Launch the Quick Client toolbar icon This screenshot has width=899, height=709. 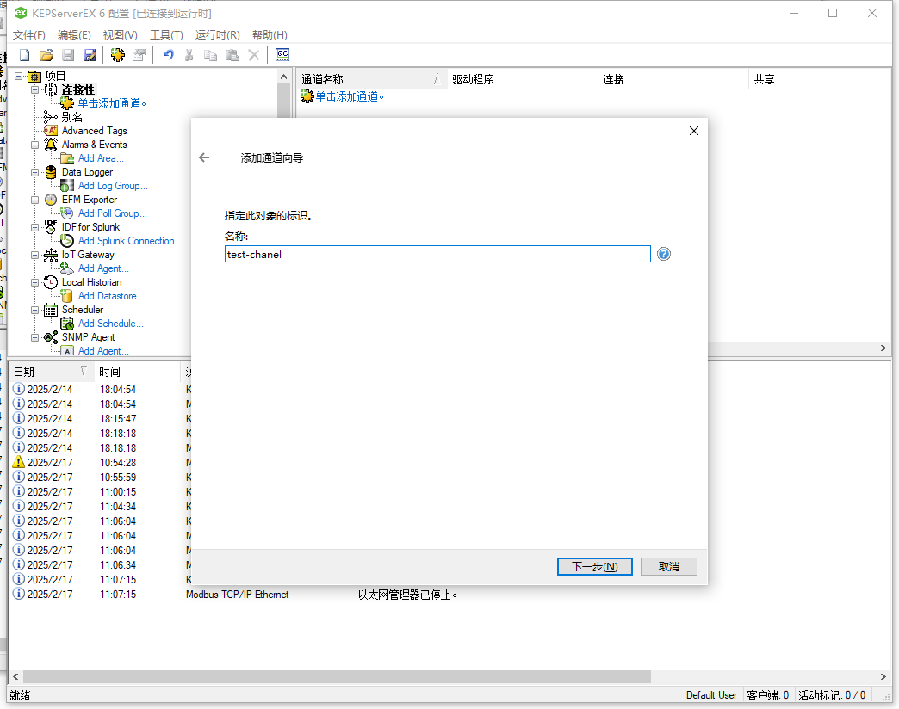tap(282, 55)
